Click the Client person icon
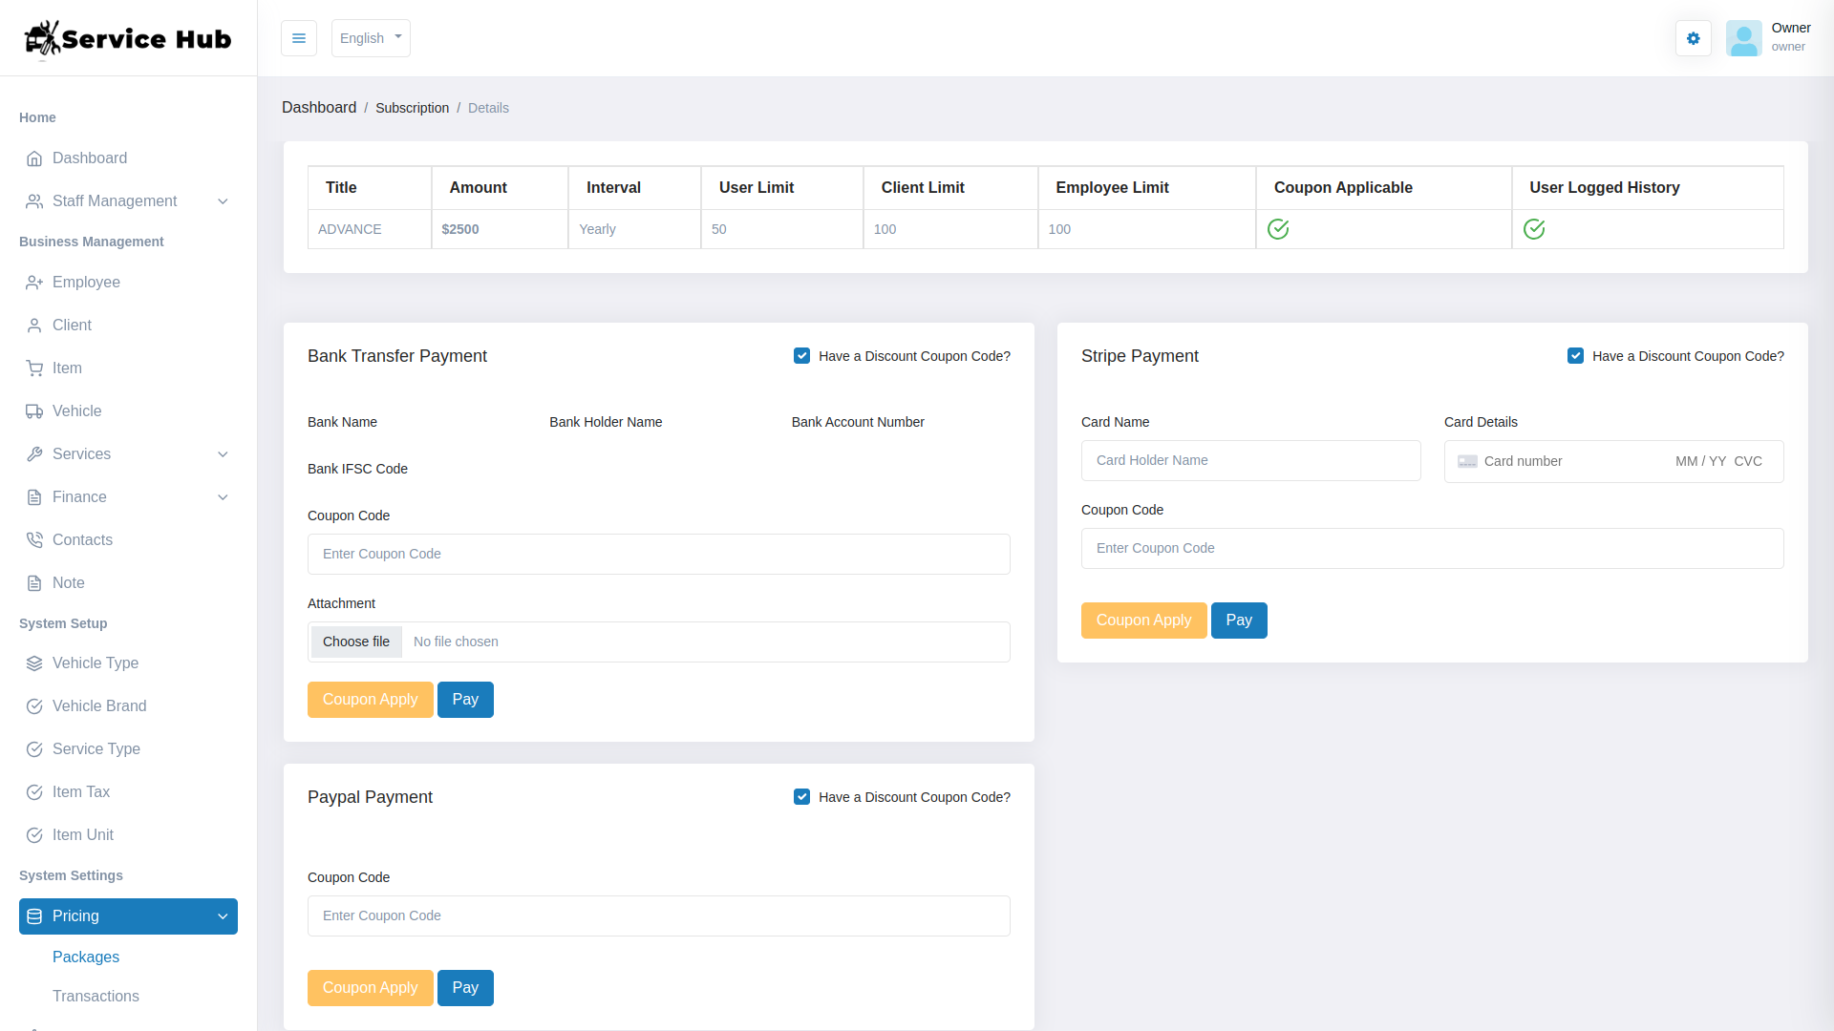This screenshot has height=1031, width=1834. 35,325
